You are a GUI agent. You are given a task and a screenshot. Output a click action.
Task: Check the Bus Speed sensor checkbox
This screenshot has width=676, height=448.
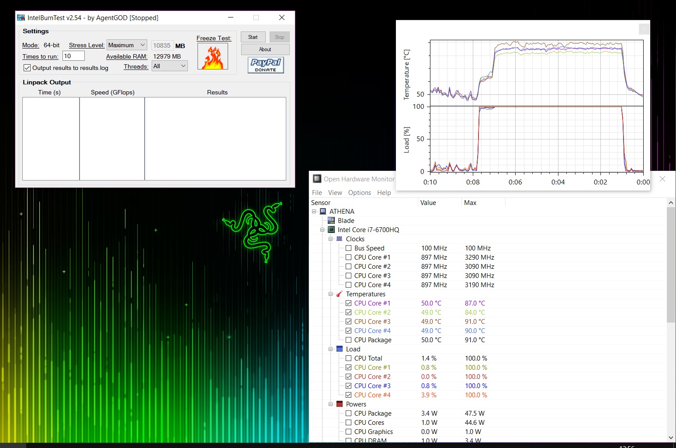pos(349,248)
